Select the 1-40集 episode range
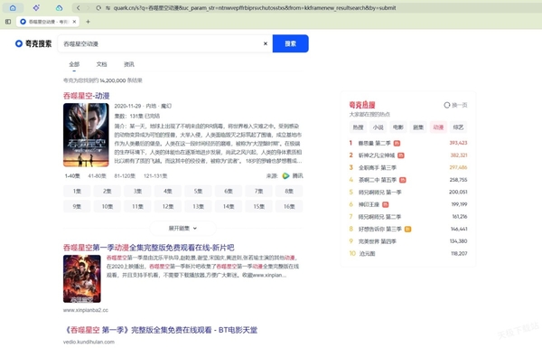The image size is (542, 348). [x=72, y=175]
